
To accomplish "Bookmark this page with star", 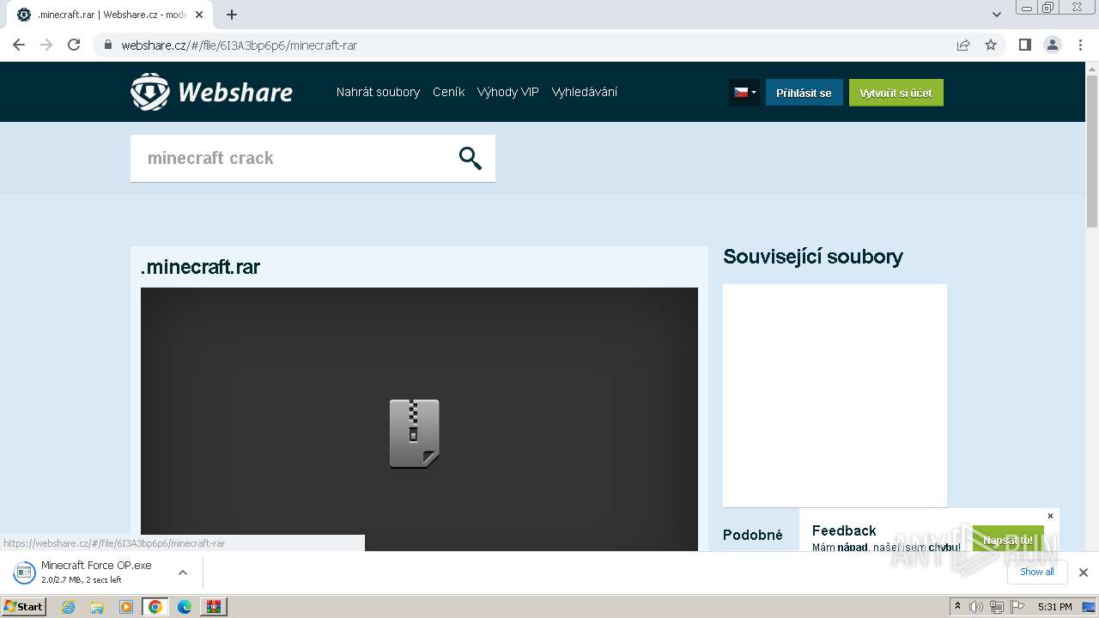I will coord(991,45).
